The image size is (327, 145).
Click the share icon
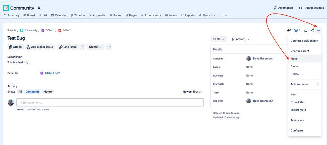(312, 30)
